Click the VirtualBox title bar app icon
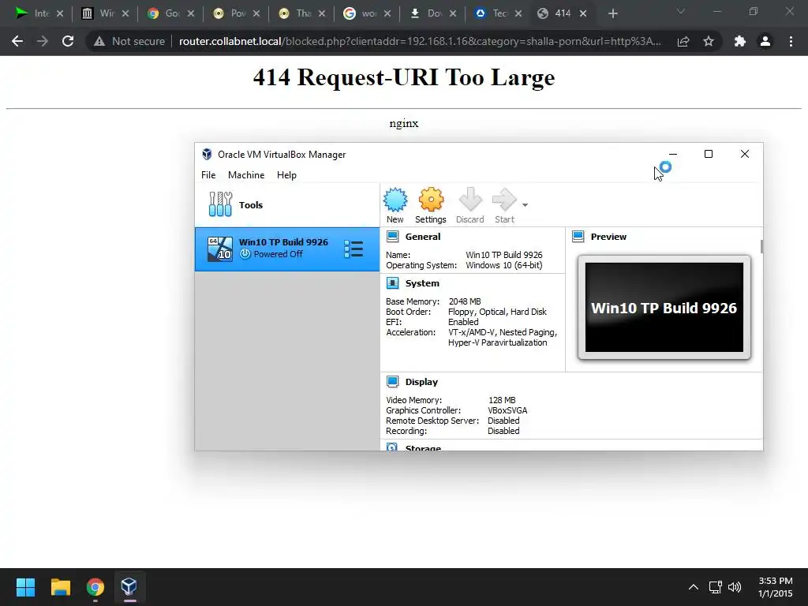Screen dimensions: 808x606 pyautogui.click(x=208, y=154)
